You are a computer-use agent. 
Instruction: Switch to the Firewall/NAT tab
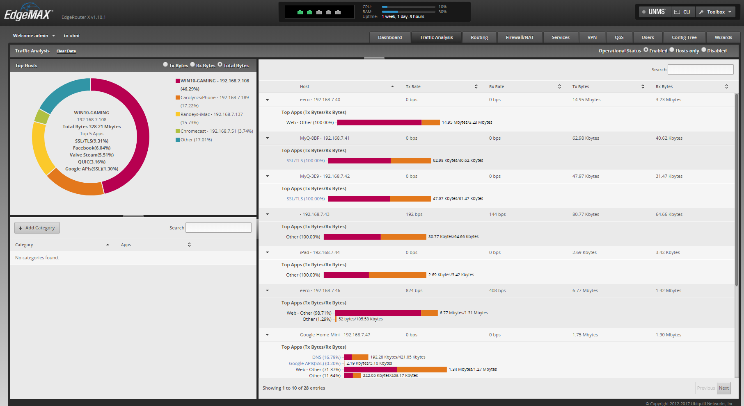click(x=520, y=37)
